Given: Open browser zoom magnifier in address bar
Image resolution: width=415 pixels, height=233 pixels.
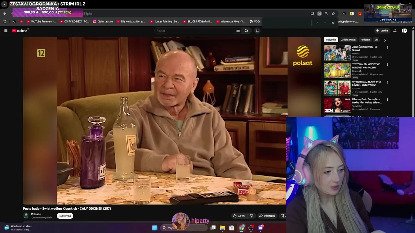Looking at the screenshot, I should pyautogui.click(x=326, y=14).
